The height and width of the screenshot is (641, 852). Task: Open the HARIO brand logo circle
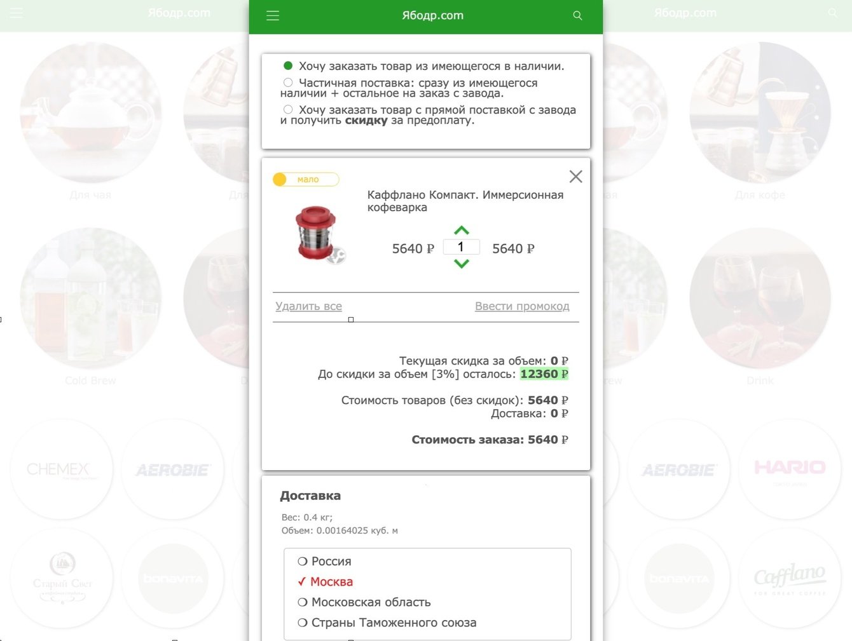[x=790, y=469]
